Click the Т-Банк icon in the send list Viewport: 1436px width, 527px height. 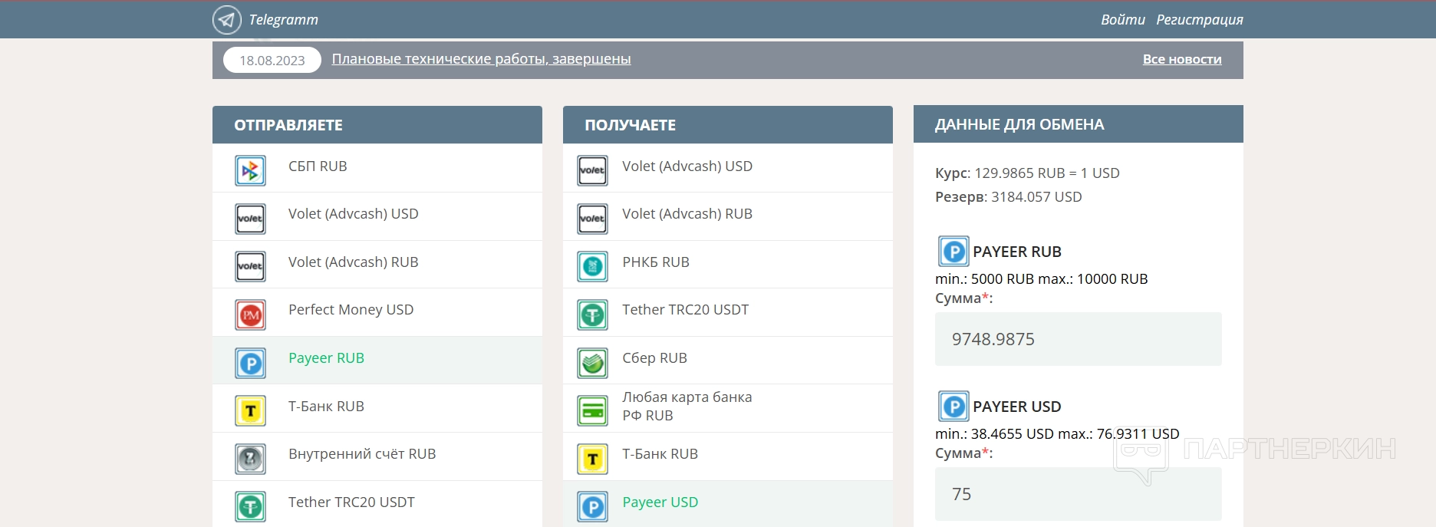(x=250, y=411)
